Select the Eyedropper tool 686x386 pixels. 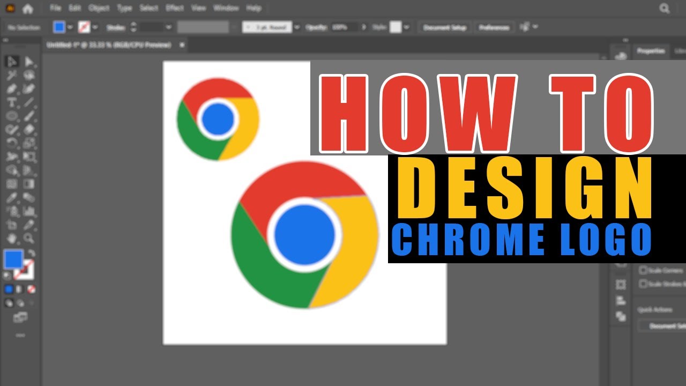(12, 198)
